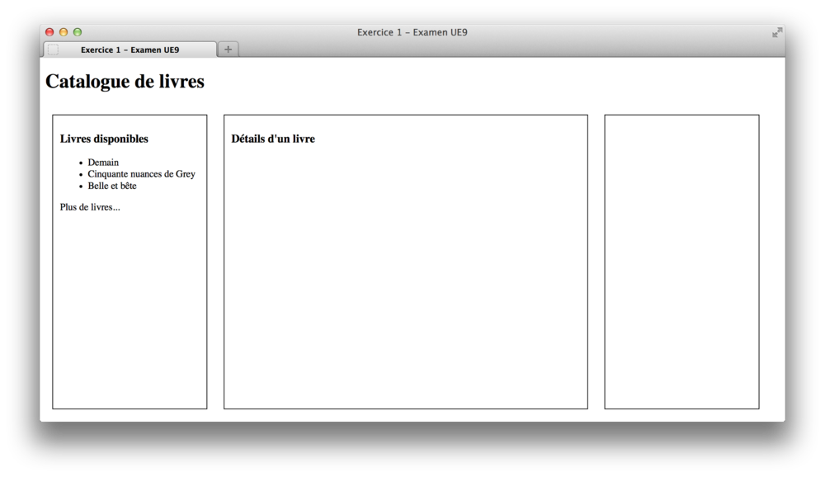The image size is (825, 477).
Task: Click the window title 'Exercice 1 – Examen UE9'
Action: [412, 32]
